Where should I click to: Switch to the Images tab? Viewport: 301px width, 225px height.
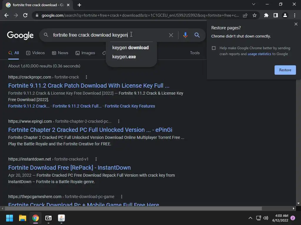click(x=85, y=53)
